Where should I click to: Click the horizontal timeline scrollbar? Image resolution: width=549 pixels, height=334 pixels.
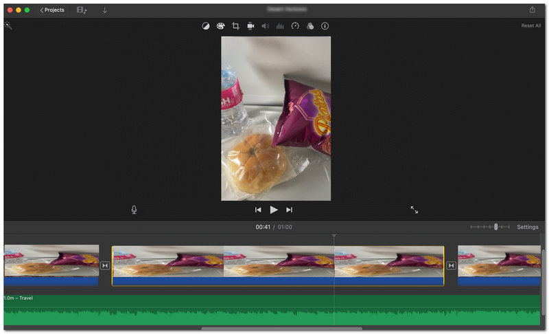point(282,329)
